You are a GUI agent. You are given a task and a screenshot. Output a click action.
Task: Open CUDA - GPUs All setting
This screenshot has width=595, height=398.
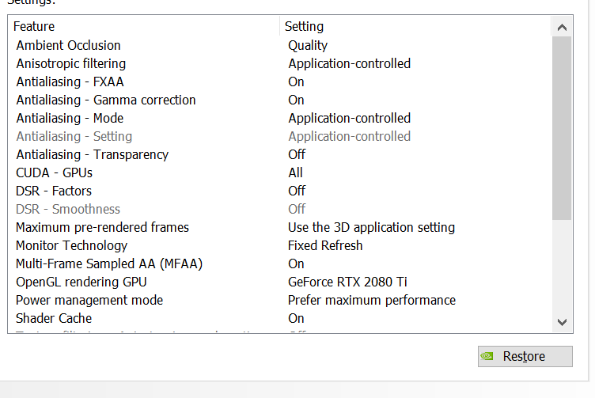tap(295, 173)
